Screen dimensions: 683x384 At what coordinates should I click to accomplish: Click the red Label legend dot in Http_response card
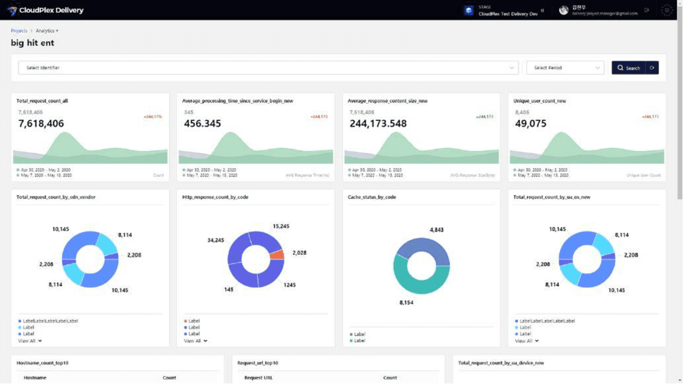coord(185,321)
